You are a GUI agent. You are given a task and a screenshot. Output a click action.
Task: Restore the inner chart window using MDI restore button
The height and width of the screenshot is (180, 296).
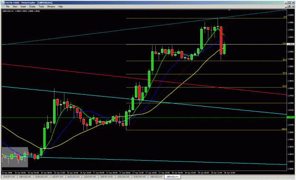tap(290, 7)
